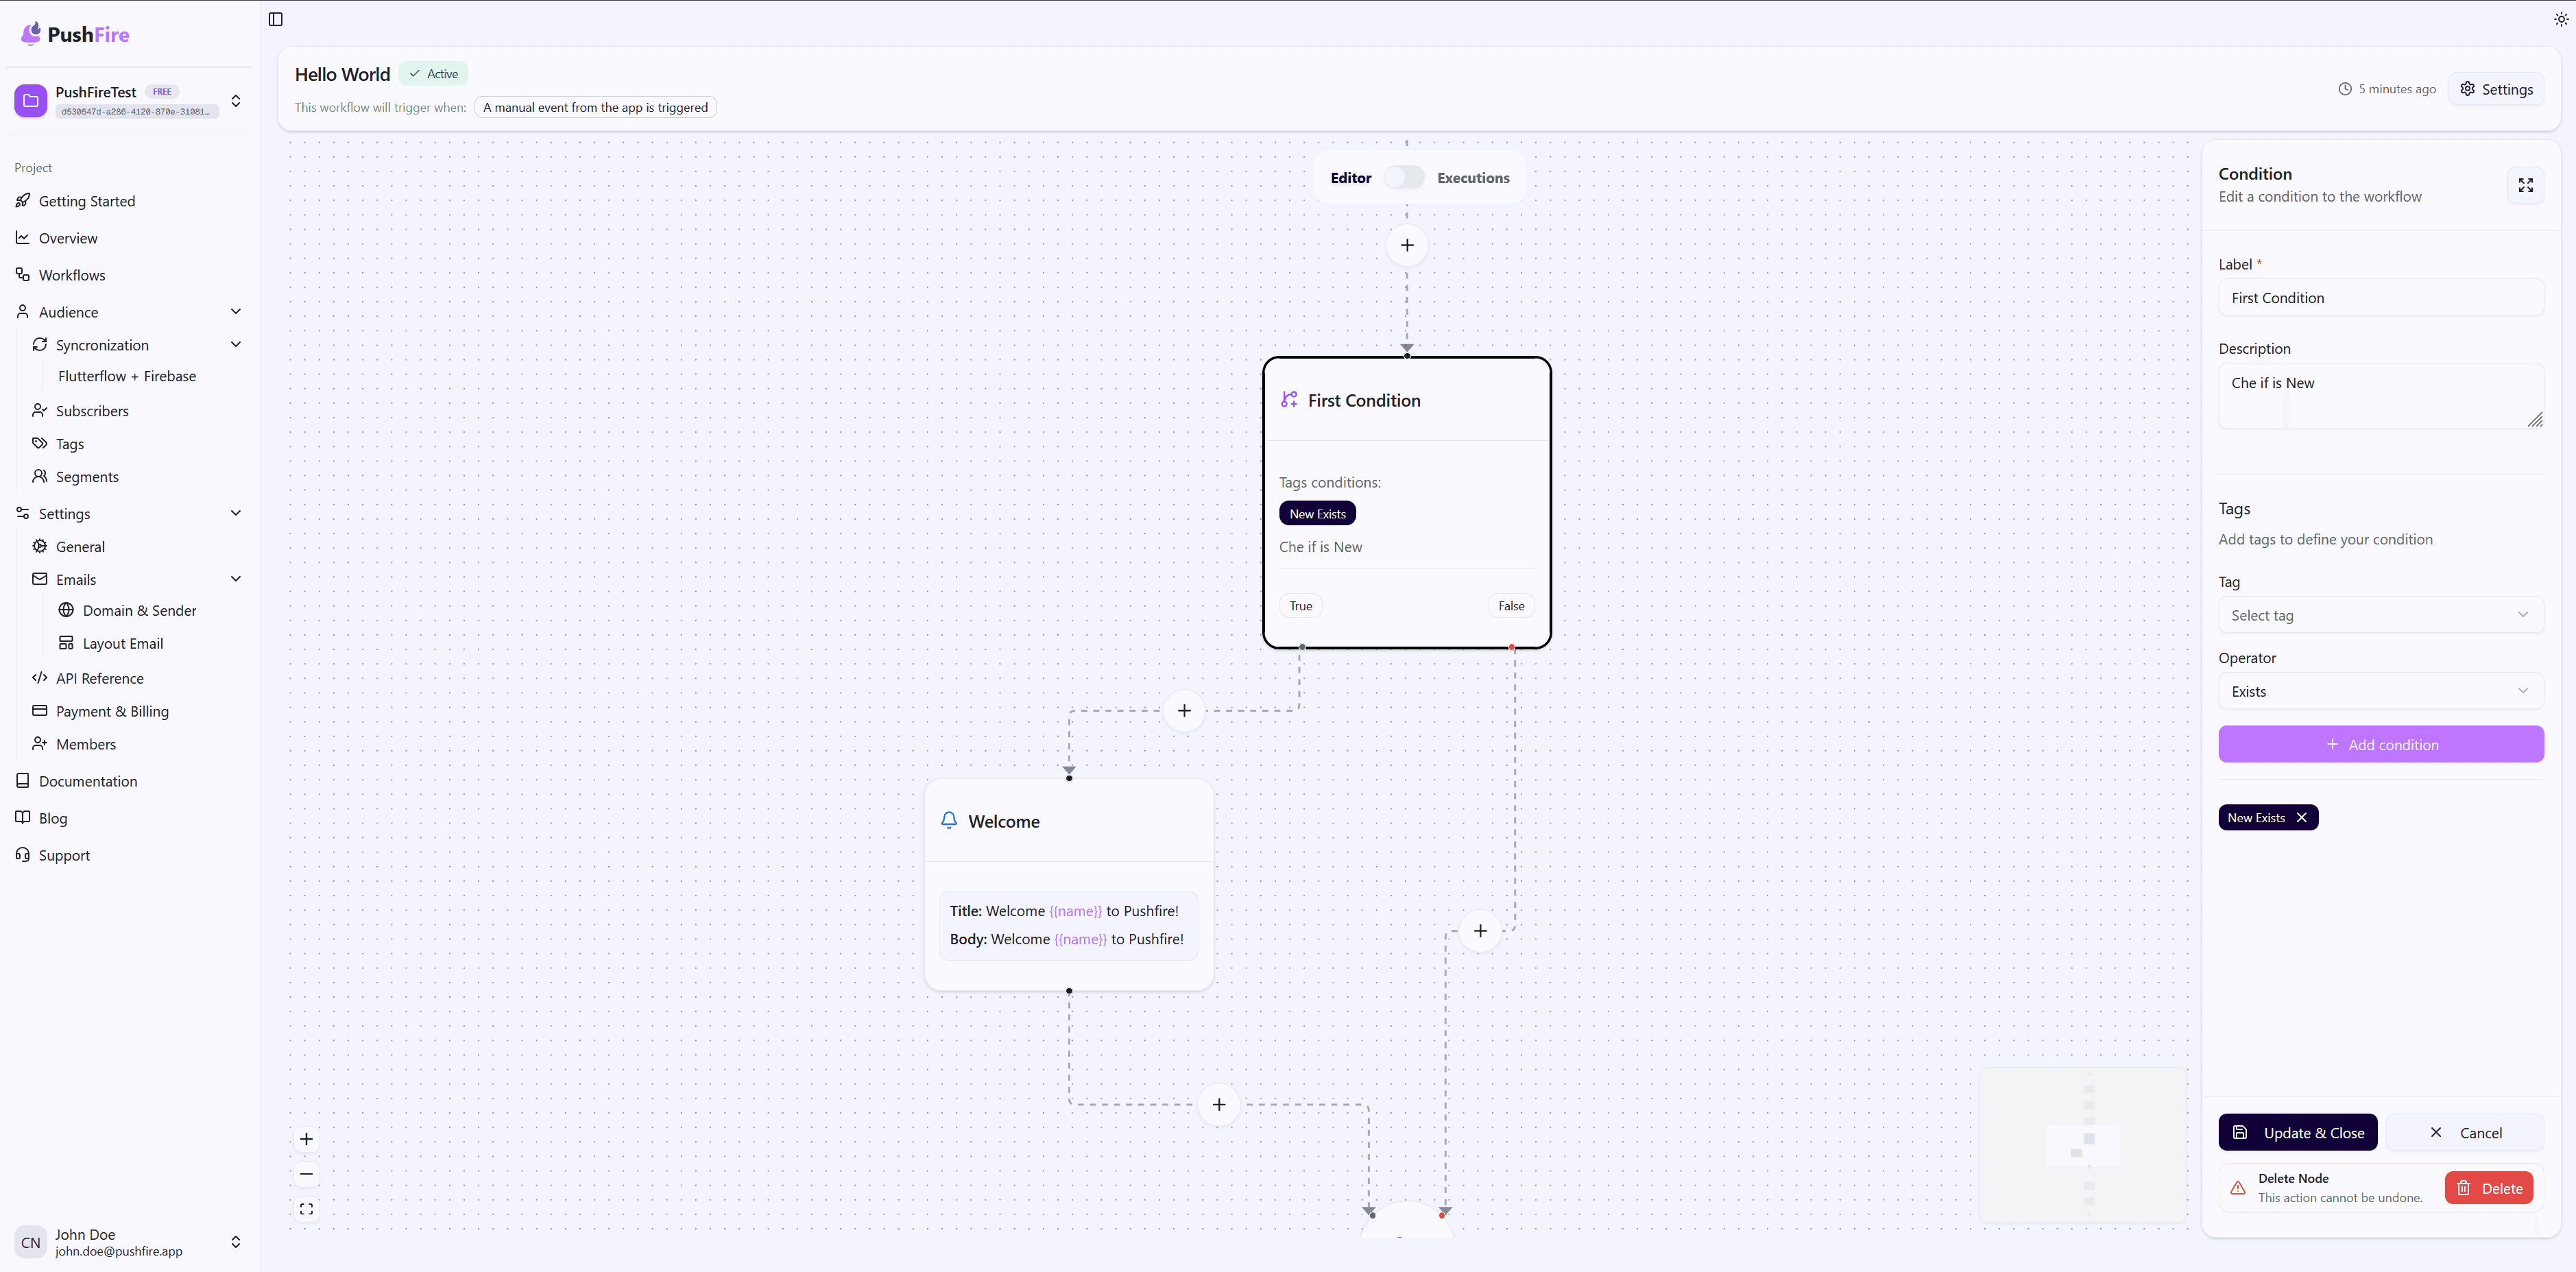Open the Segments page

pyautogui.click(x=87, y=476)
